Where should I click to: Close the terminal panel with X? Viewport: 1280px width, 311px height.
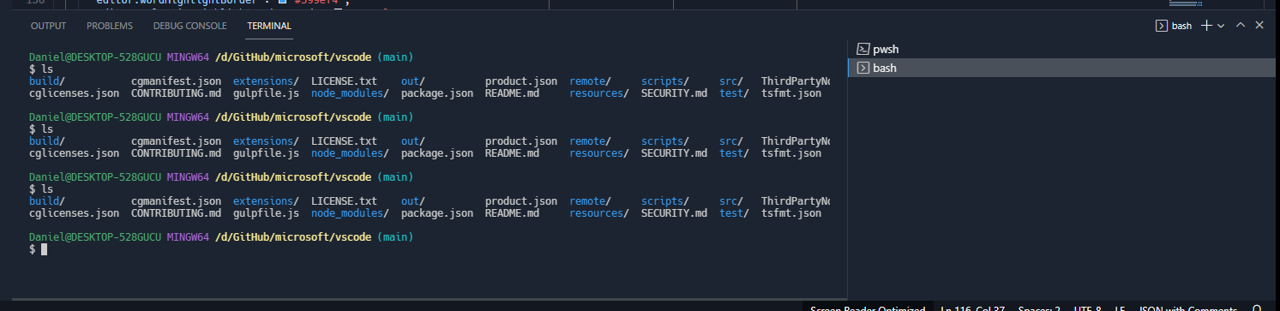click(x=1259, y=26)
